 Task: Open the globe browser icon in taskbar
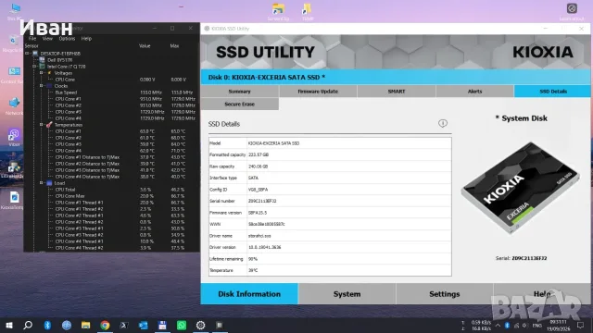(x=67, y=325)
